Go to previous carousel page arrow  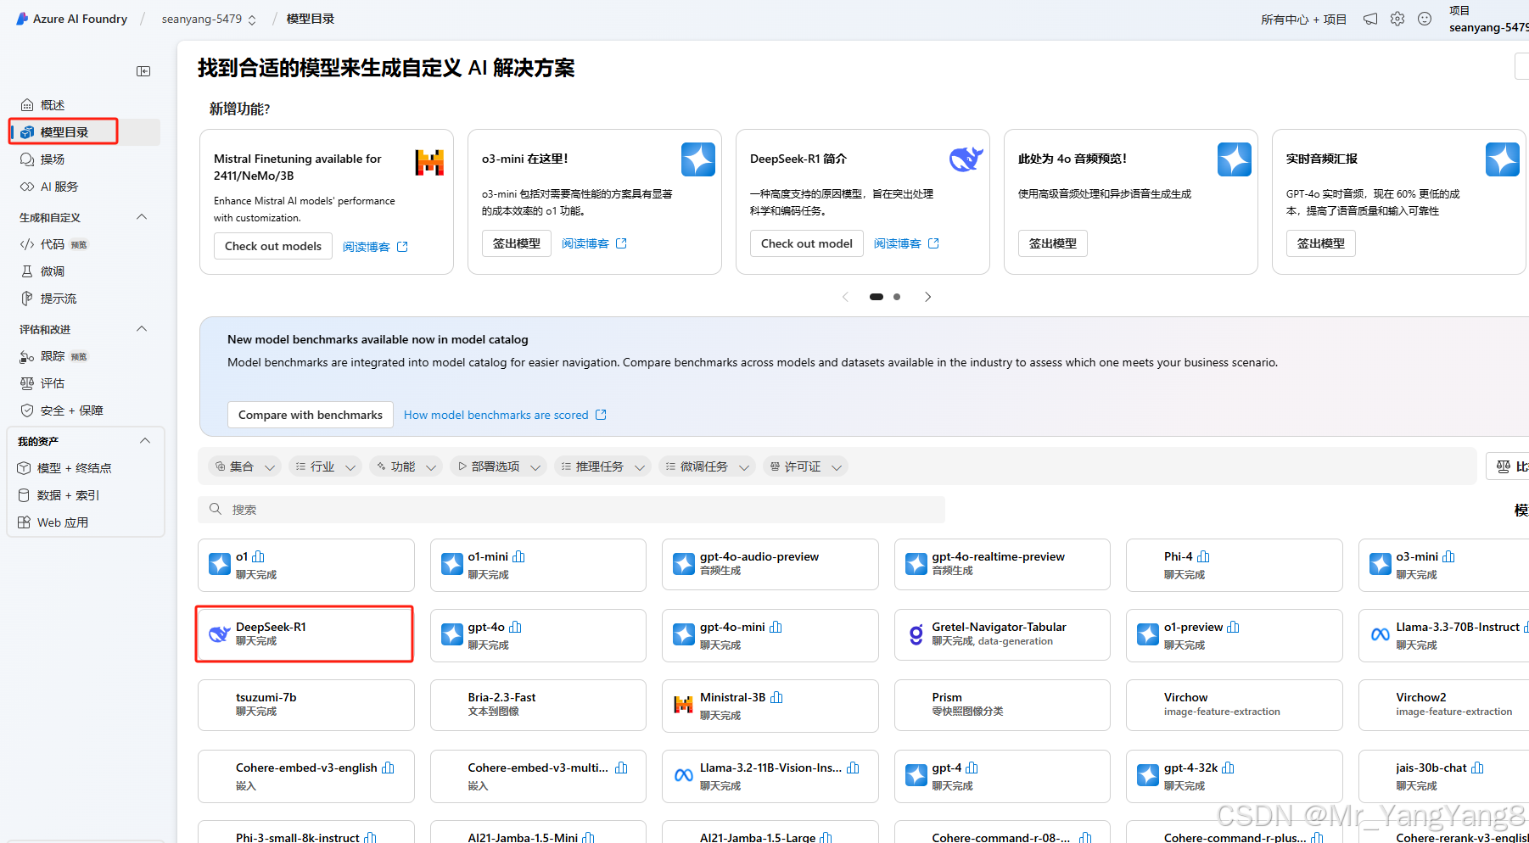click(845, 297)
